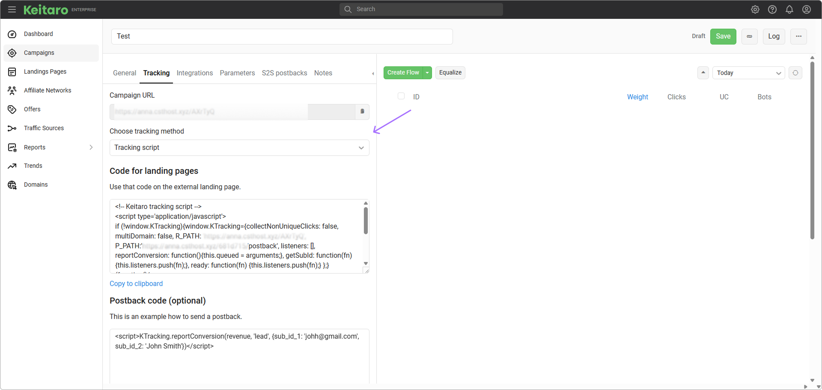
Task: Open the Tracking script method dropdown
Action: coord(239,148)
